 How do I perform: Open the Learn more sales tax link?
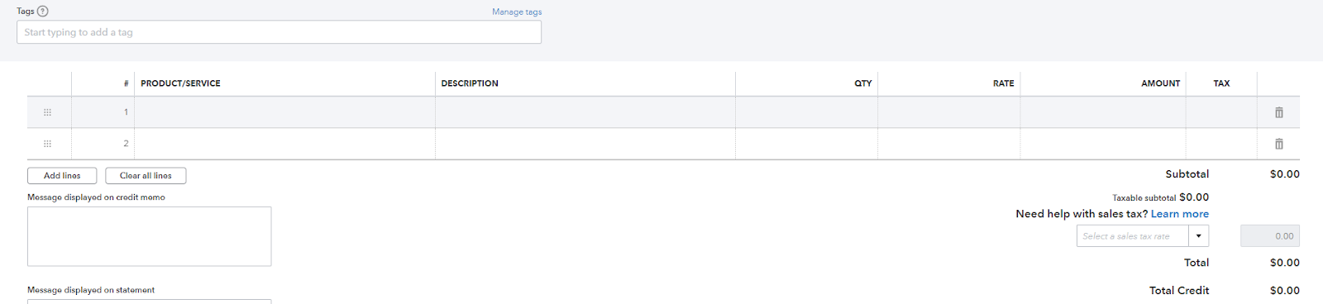(1179, 214)
